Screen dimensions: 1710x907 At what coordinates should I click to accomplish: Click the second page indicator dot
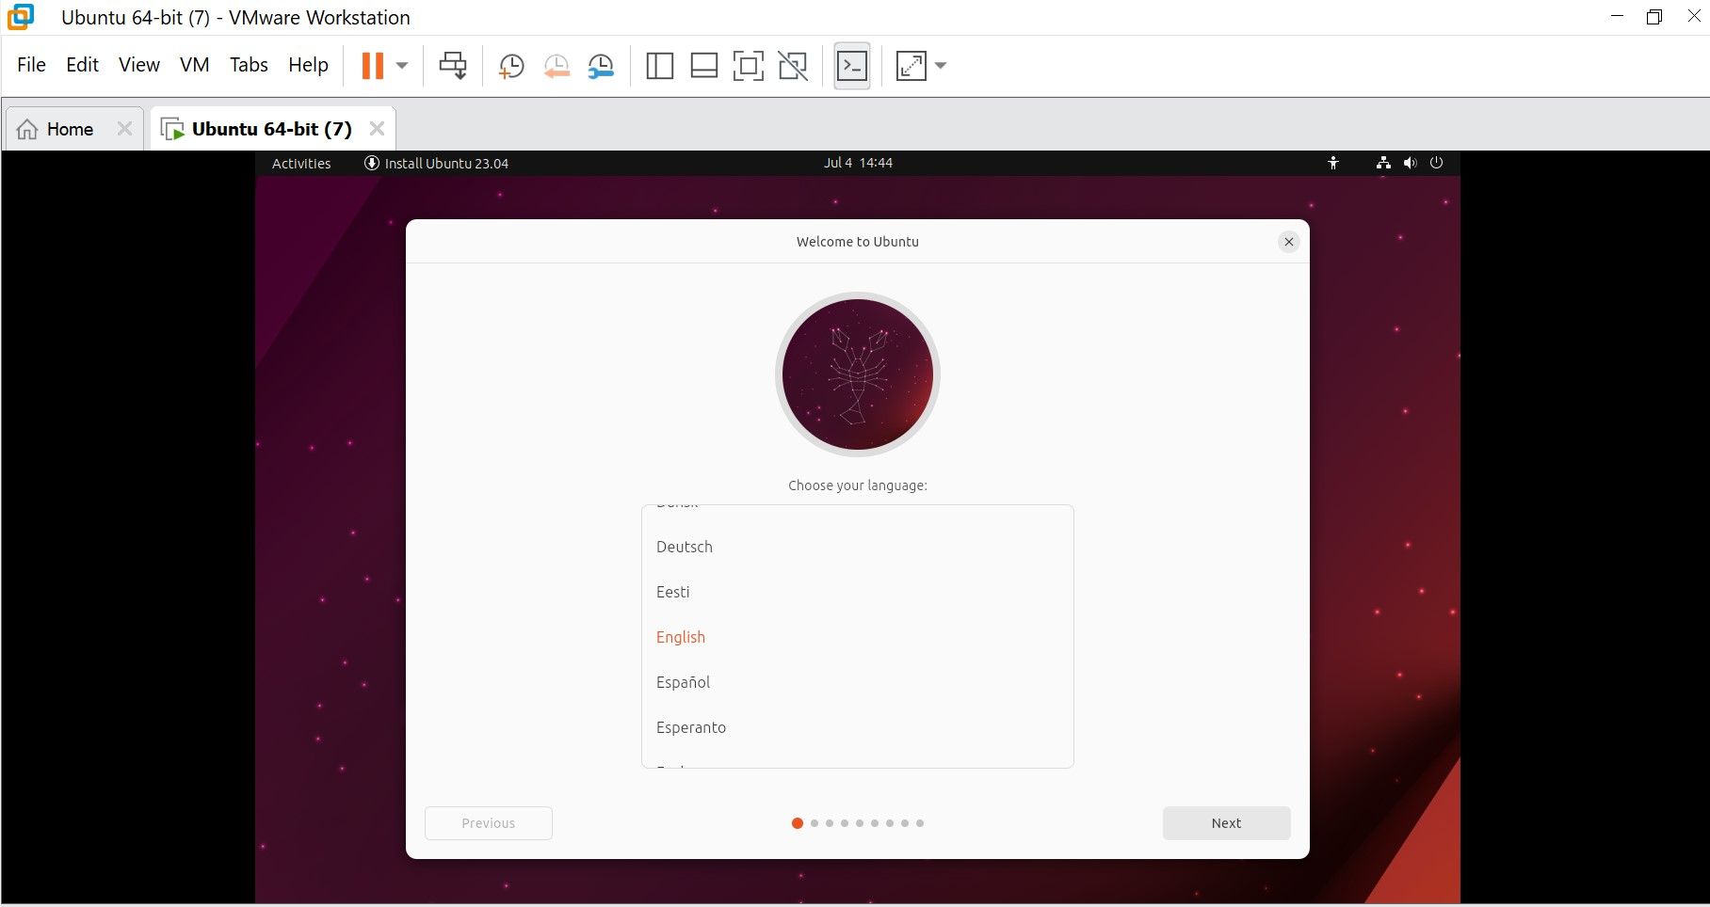tap(814, 822)
